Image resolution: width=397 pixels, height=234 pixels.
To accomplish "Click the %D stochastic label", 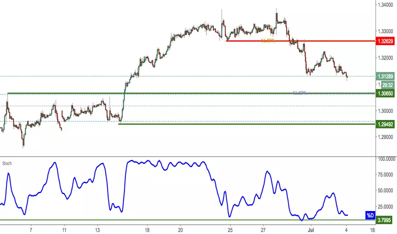I will (x=370, y=215).
